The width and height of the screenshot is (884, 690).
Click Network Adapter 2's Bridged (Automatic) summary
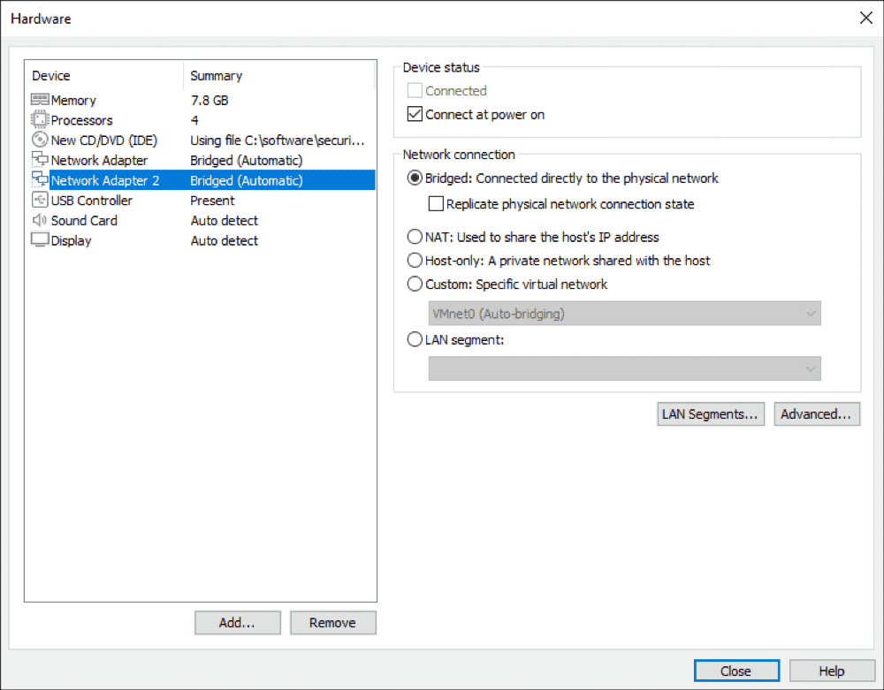(x=247, y=180)
